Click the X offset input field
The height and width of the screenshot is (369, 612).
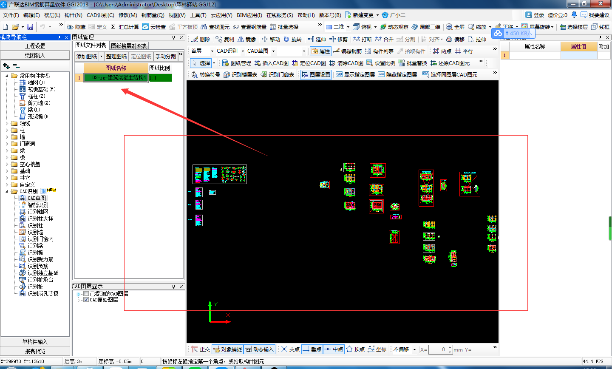(x=439, y=349)
